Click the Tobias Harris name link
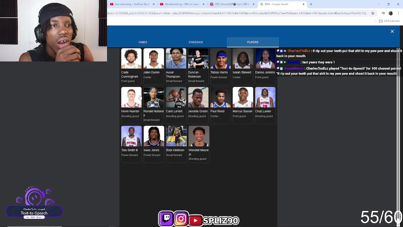Screen dimensions: 403x227 219,72
